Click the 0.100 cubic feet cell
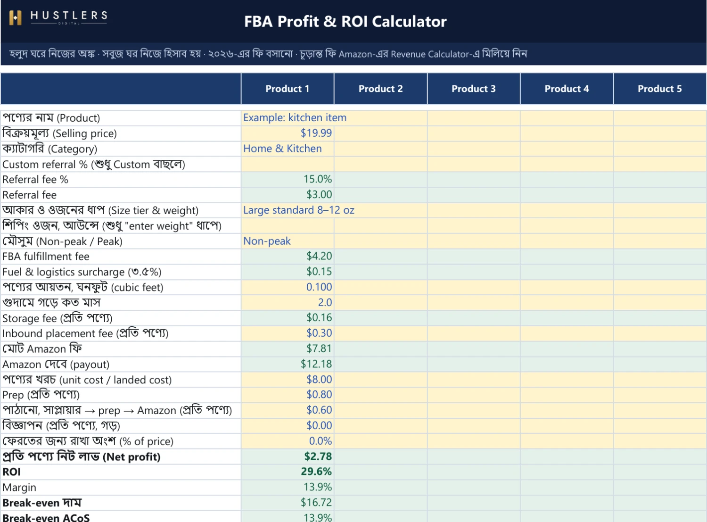The height and width of the screenshot is (522, 707). (288, 287)
